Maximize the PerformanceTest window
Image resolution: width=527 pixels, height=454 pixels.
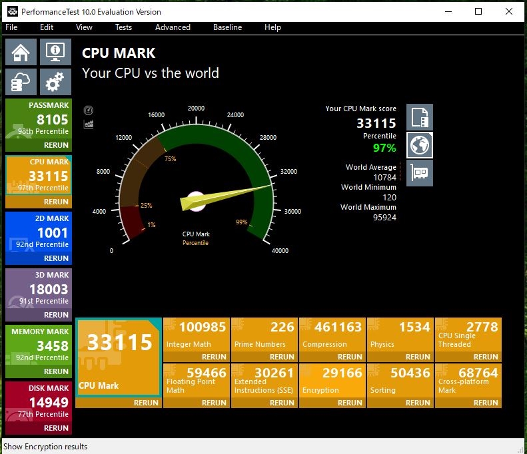[478, 11]
